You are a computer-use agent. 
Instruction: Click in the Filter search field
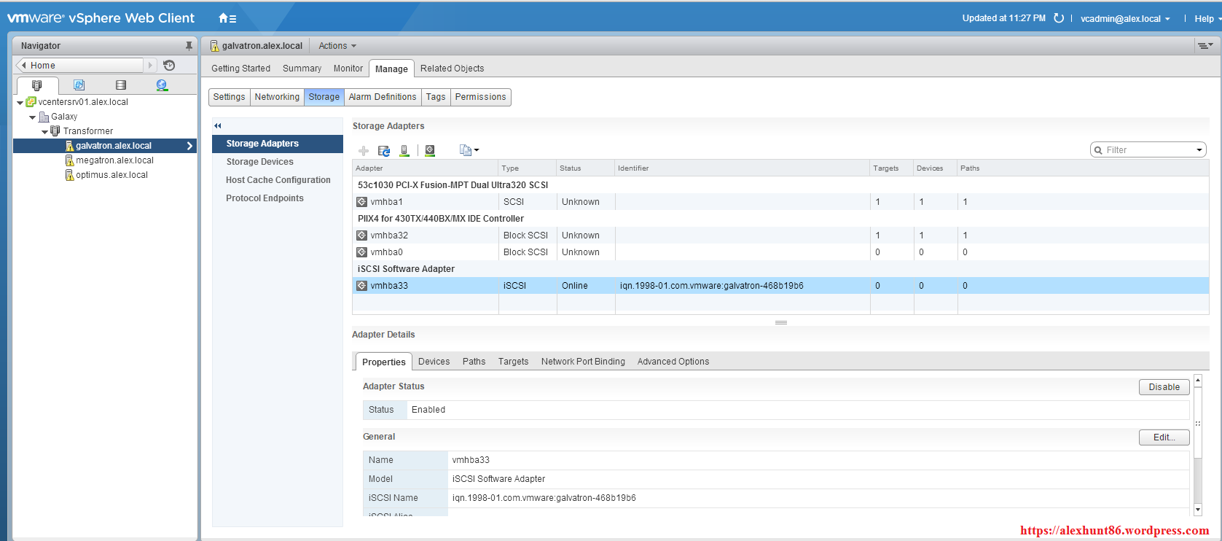click(x=1148, y=150)
